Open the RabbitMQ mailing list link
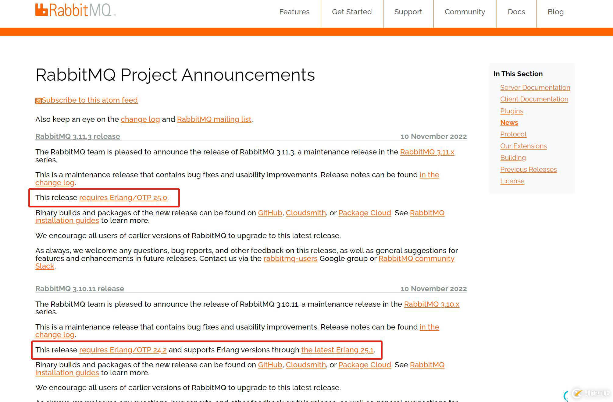This screenshot has width=613, height=402. tap(214, 119)
